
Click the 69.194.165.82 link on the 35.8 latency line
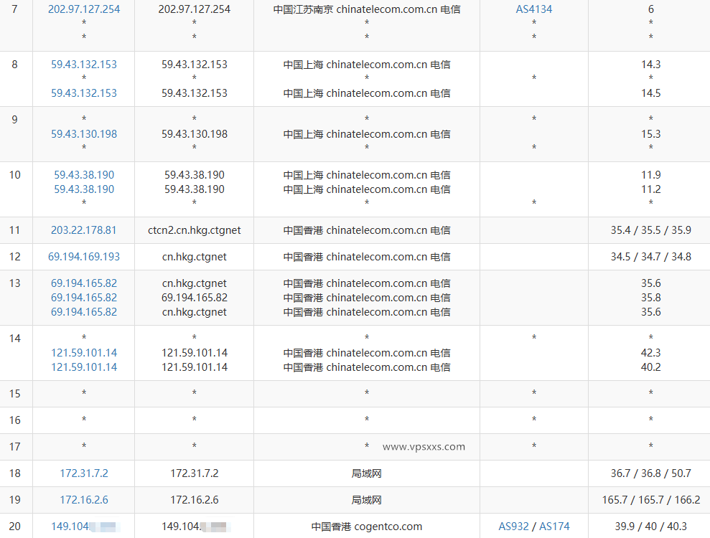pos(84,297)
